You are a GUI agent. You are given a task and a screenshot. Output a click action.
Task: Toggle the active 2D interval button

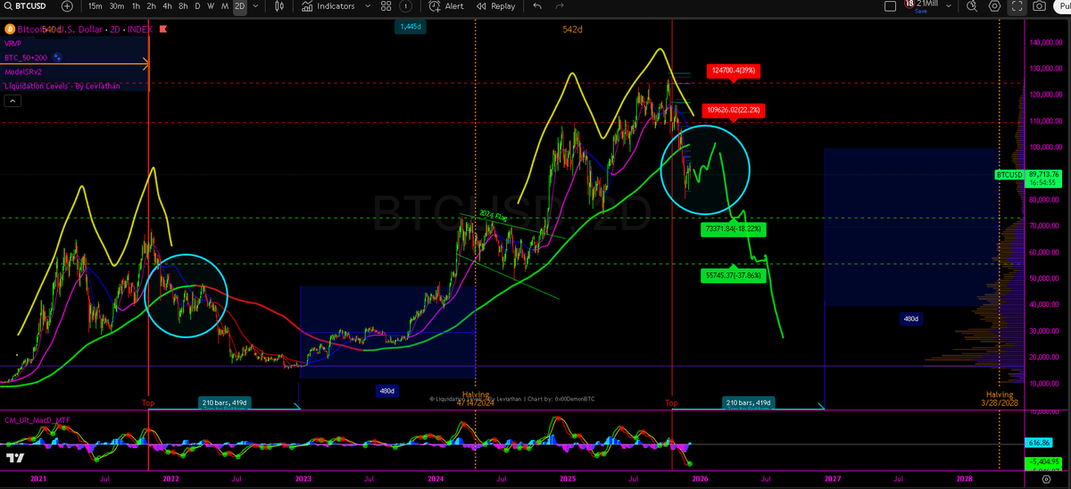pos(239,6)
